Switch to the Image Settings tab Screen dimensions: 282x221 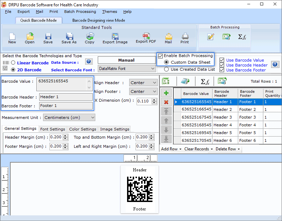point(115,129)
